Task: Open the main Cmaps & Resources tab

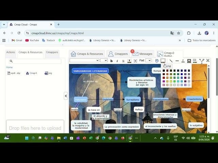Action: point(87,54)
